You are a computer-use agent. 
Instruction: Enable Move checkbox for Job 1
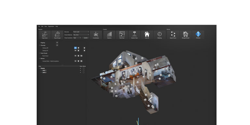84,70
